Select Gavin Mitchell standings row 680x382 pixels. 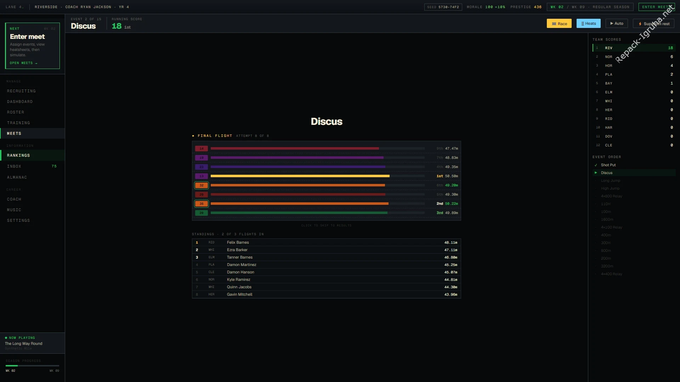point(326,295)
